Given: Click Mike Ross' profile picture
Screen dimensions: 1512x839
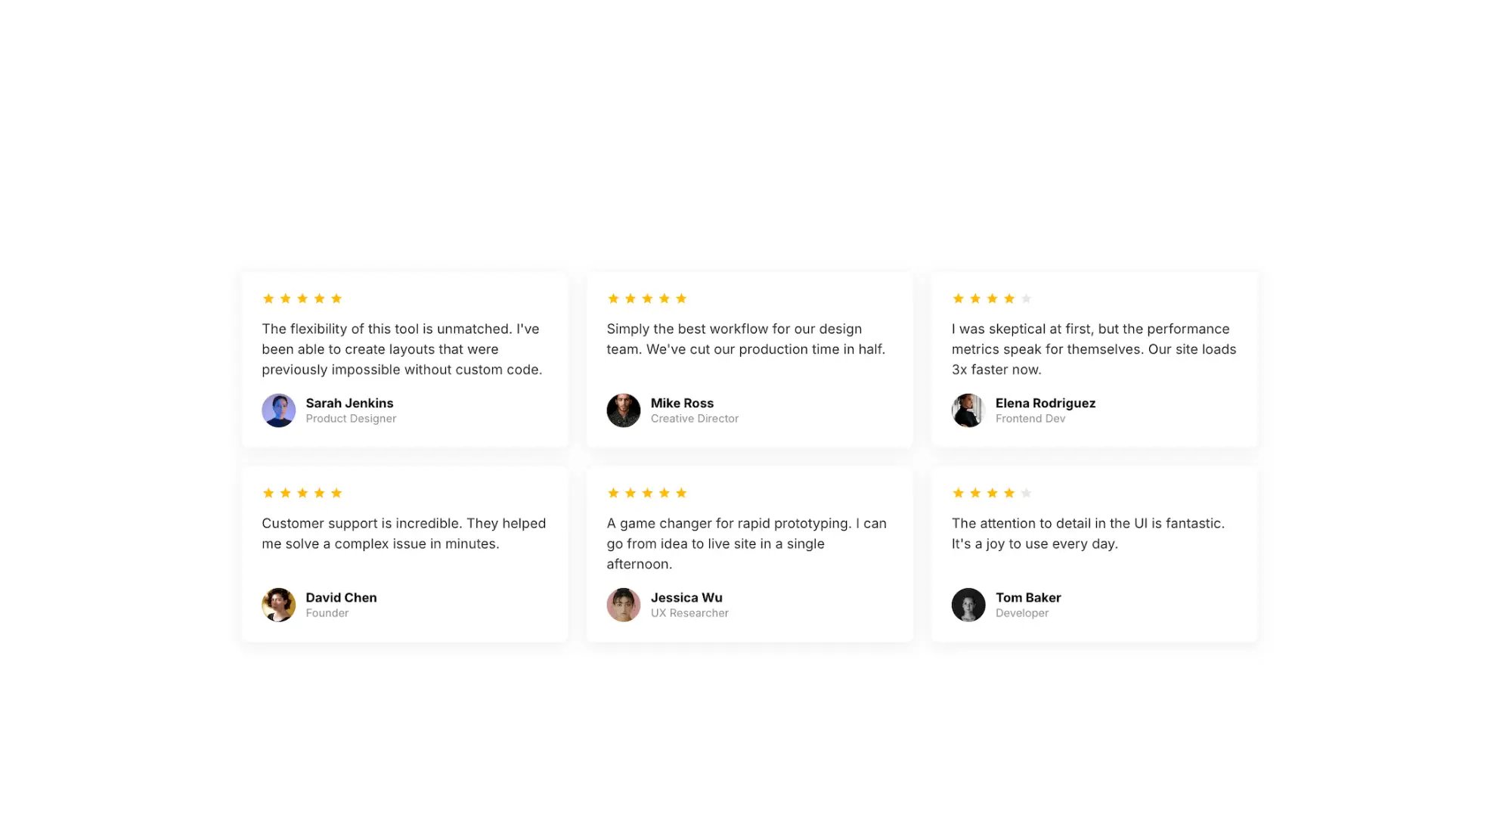Looking at the screenshot, I should point(623,410).
